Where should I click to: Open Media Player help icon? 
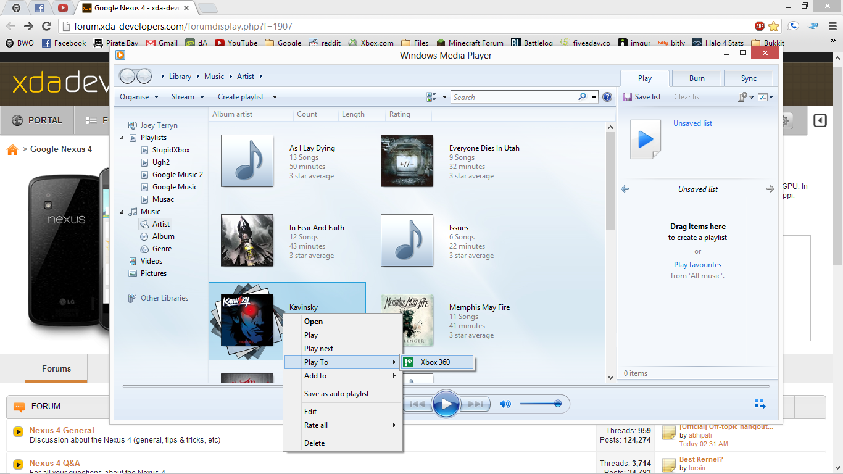[x=607, y=97]
